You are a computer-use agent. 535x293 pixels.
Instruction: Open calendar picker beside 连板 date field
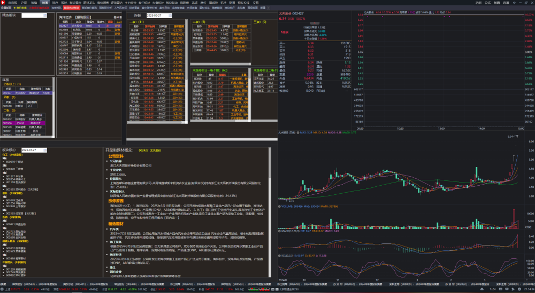(x=170, y=15)
